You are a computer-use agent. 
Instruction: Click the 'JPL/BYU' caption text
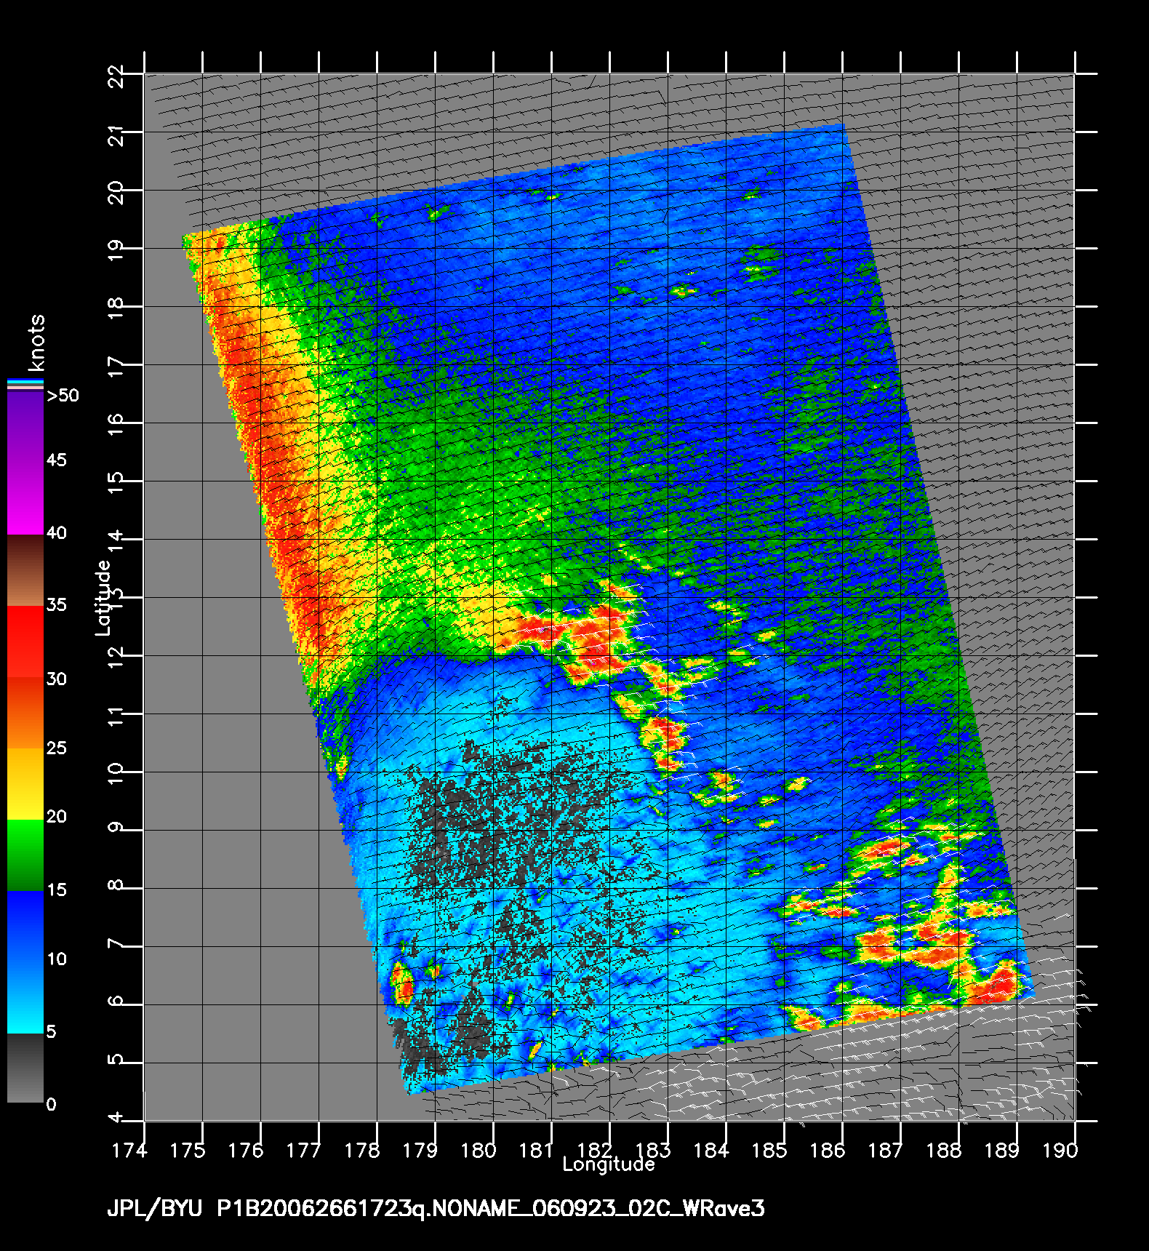[154, 1210]
